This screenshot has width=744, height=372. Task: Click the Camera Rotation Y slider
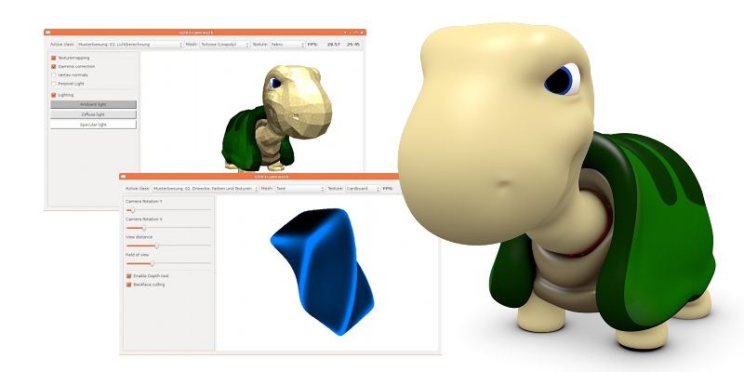coord(132,211)
